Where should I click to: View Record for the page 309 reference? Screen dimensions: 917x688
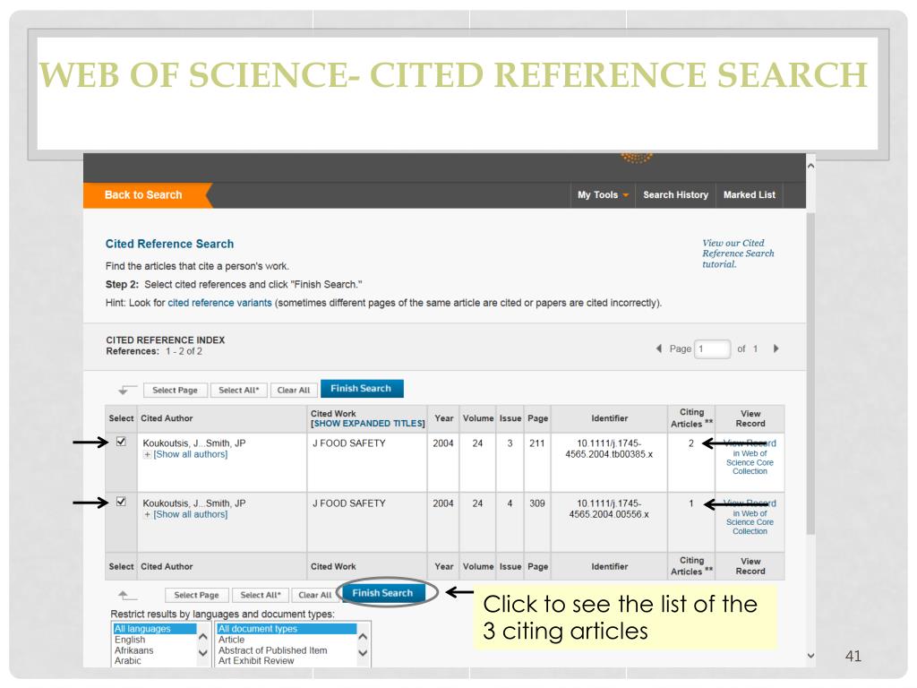click(750, 517)
